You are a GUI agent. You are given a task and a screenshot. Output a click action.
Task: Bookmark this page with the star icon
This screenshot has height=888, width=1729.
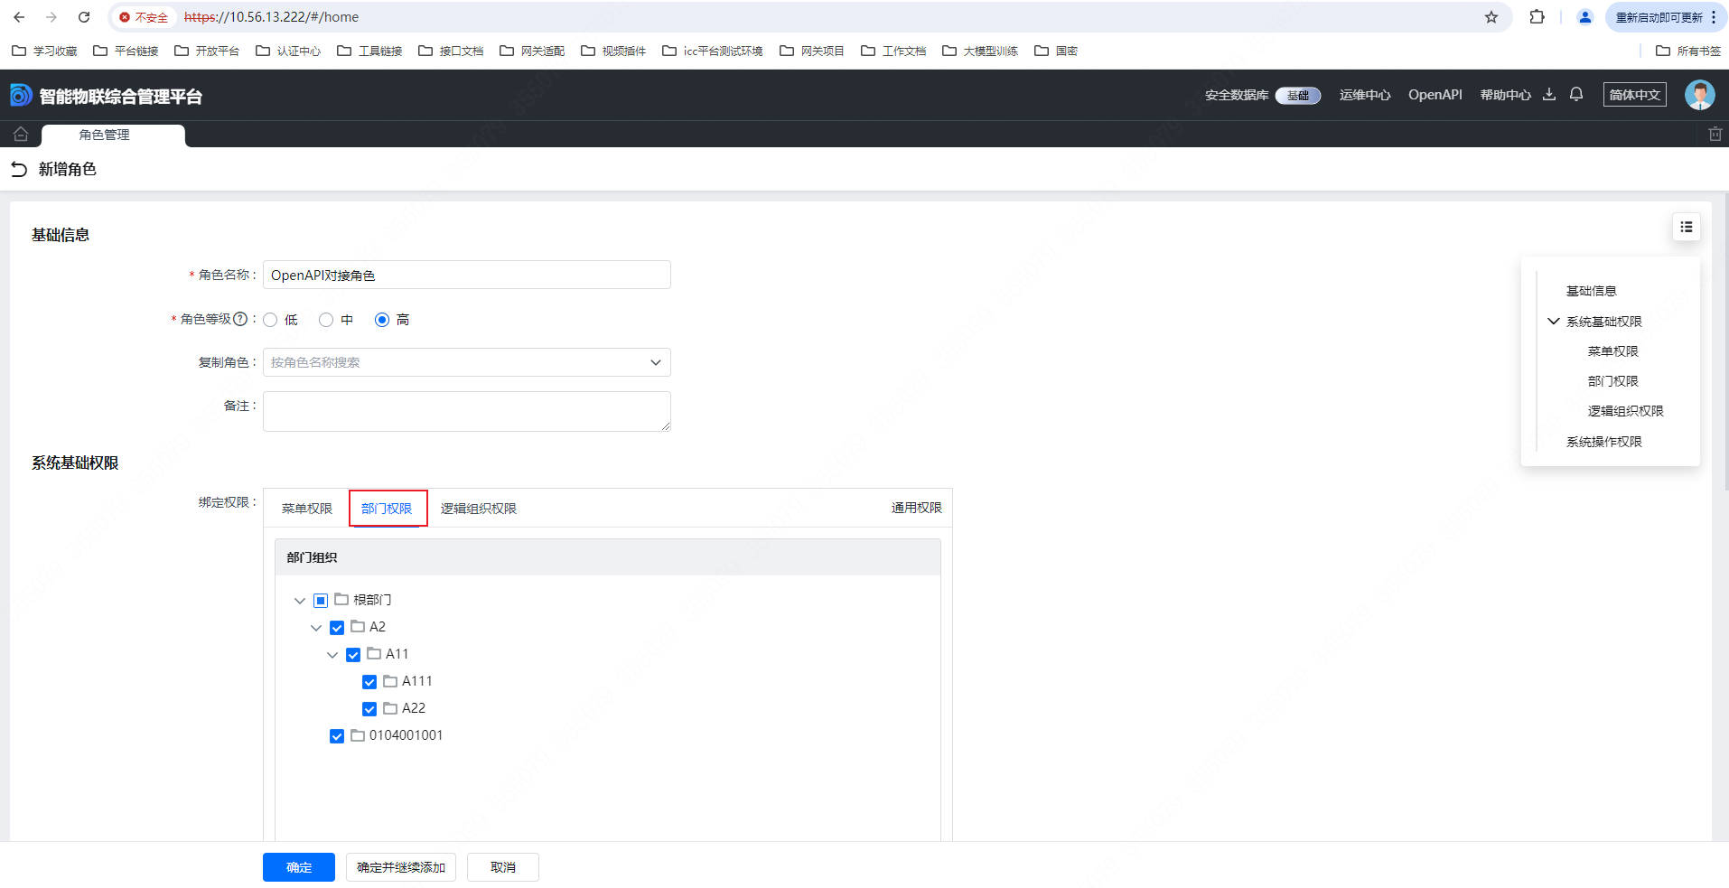[x=1491, y=17]
